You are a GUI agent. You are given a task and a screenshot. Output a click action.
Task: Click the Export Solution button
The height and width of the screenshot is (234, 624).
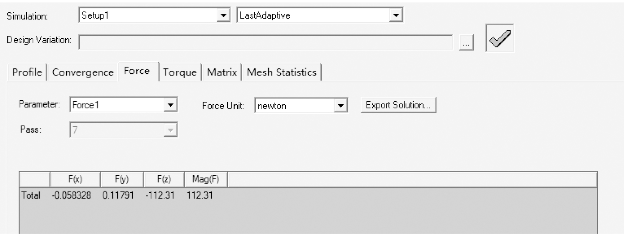coord(398,105)
